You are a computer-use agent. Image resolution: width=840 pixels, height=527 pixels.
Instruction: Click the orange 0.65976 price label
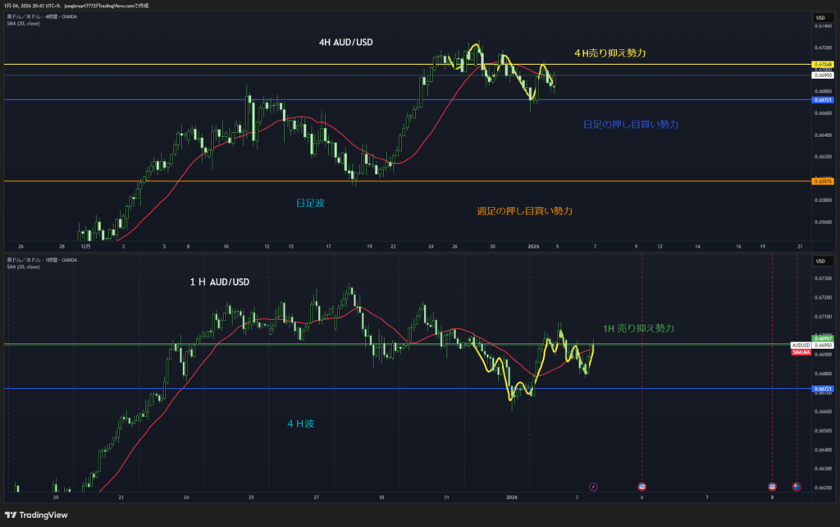(821, 181)
